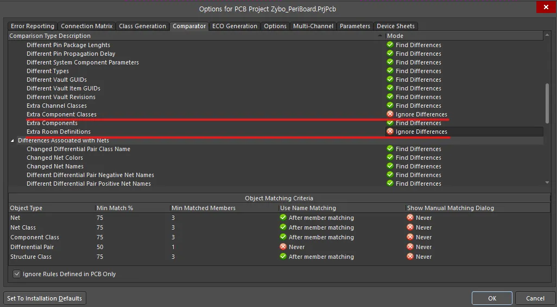The height and width of the screenshot is (307, 557).
Task: Click Min Match % value for Differential Pair
Action: tap(100, 247)
